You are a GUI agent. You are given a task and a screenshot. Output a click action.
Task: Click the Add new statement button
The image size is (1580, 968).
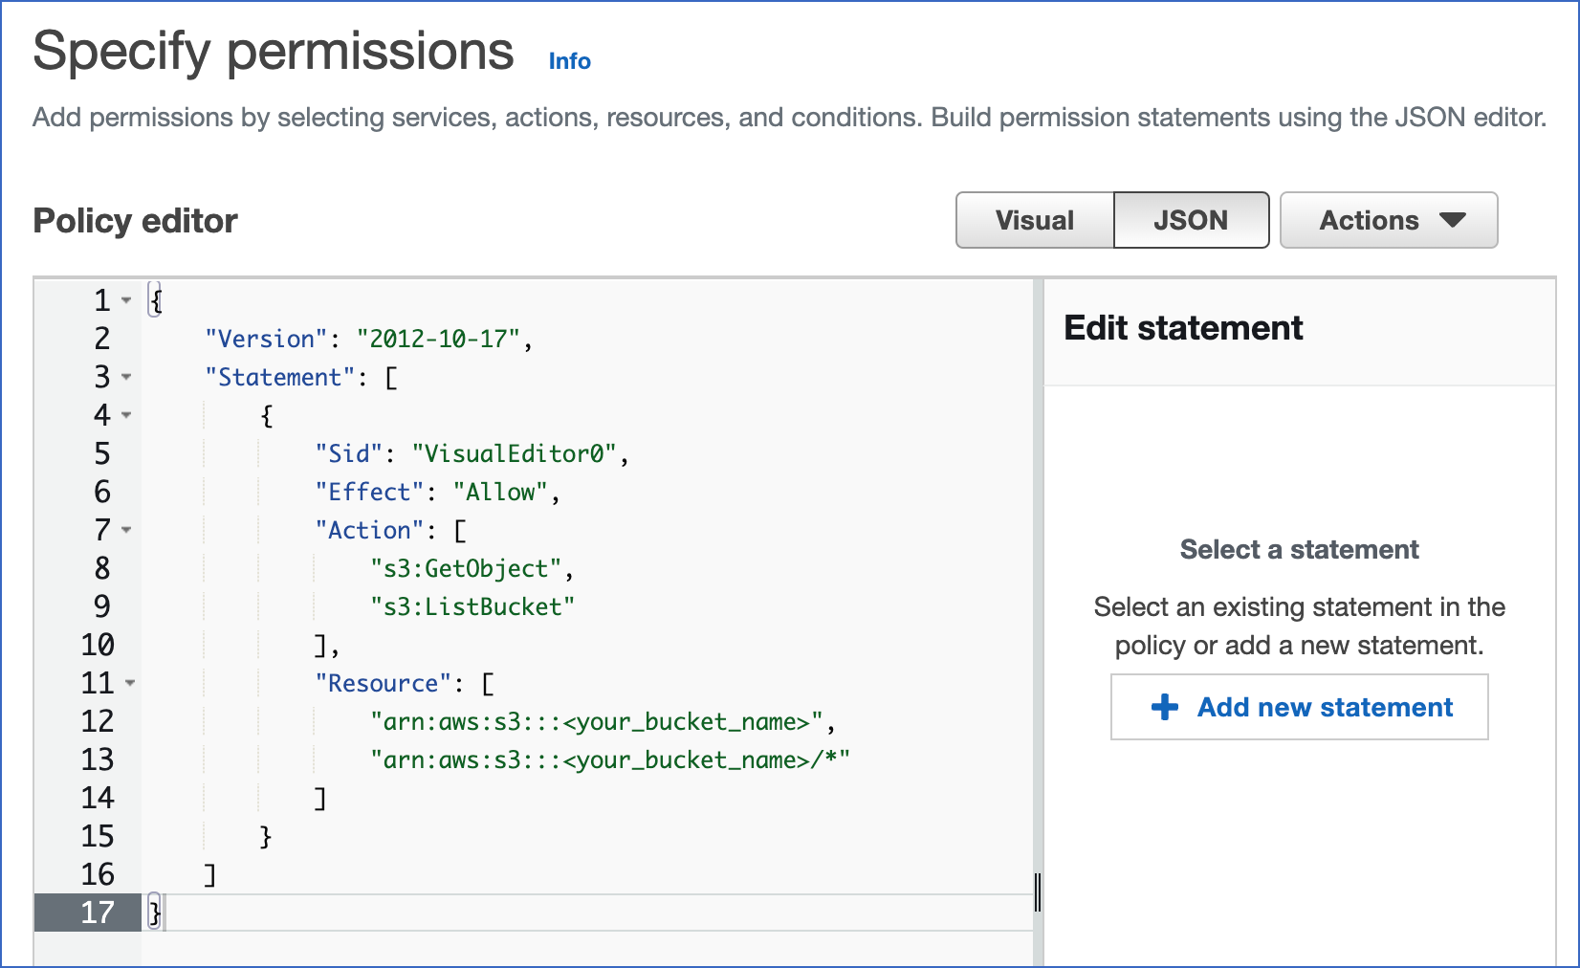(1299, 707)
